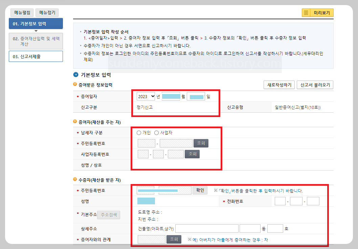Screen dimensions: 358x249
Task: Click the 월 month input field
Action: click(170, 96)
